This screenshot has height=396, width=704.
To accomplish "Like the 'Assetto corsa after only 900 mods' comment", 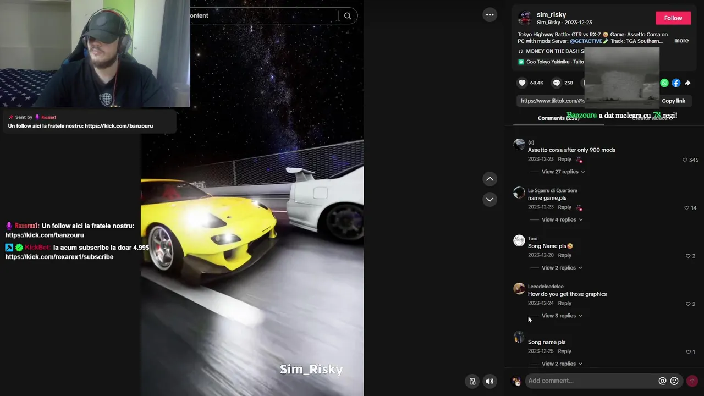I will click(x=685, y=160).
